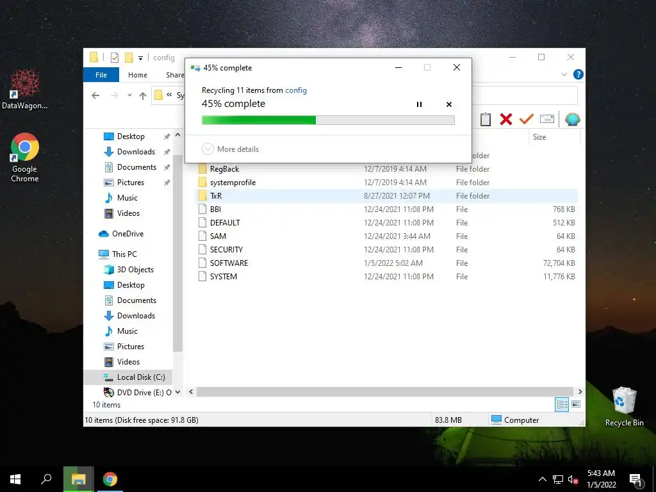Open the Home ribbon tab
The width and height of the screenshot is (656, 492).
pyautogui.click(x=138, y=75)
